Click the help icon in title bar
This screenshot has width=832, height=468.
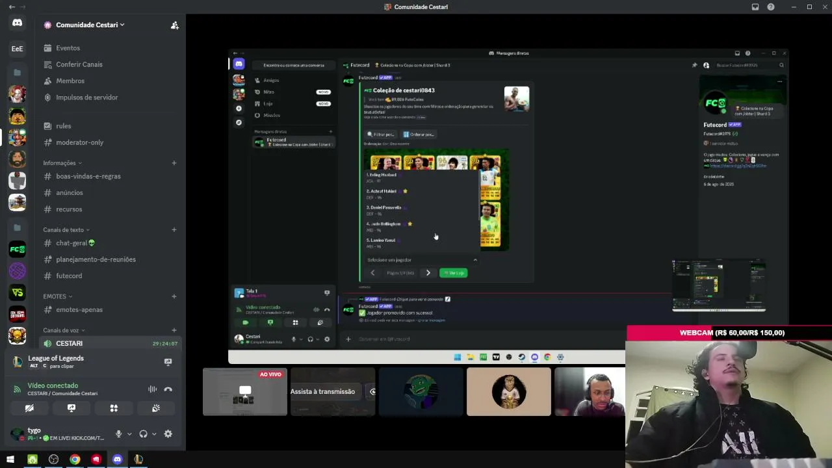point(771,7)
